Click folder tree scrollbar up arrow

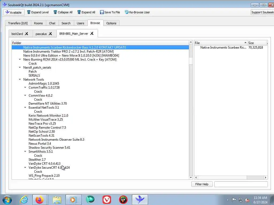pyautogui.click(x=191, y=42)
